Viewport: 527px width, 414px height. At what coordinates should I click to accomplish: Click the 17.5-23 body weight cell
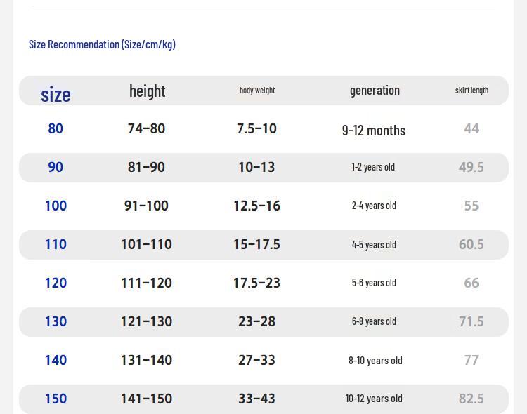pyautogui.click(x=256, y=283)
